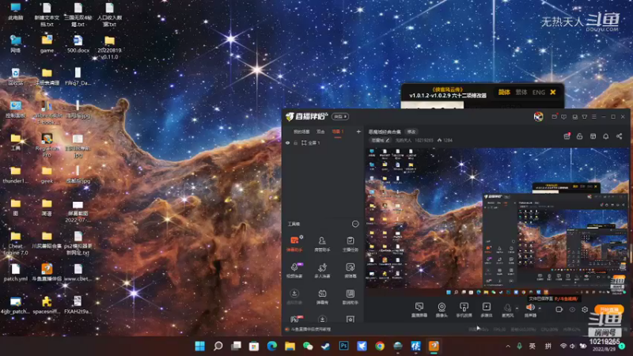Select the second scene tab in the scene bar
This screenshot has height=356, width=633.
coord(320,131)
